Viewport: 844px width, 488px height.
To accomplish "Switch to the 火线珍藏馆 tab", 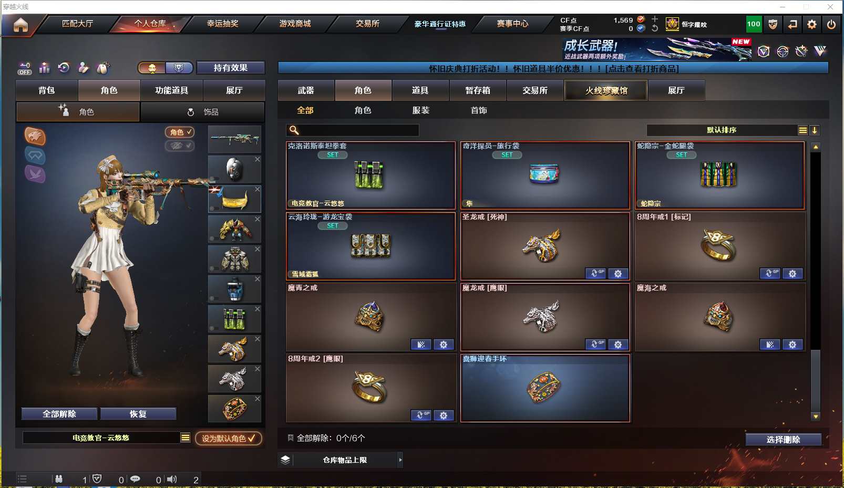I will coord(606,90).
